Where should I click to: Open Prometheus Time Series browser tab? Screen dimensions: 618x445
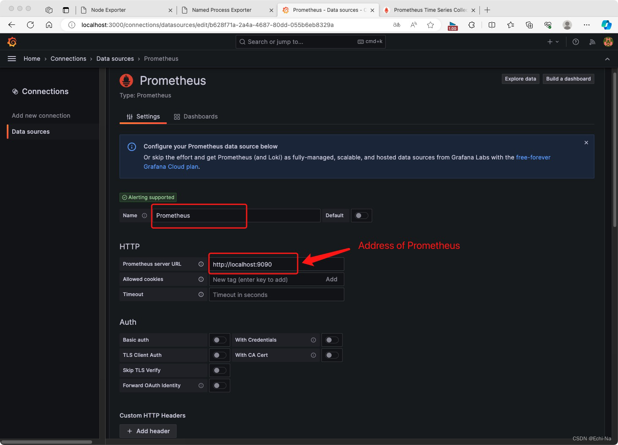pyautogui.click(x=429, y=10)
